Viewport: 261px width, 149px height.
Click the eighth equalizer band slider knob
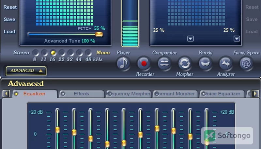point(174,131)
